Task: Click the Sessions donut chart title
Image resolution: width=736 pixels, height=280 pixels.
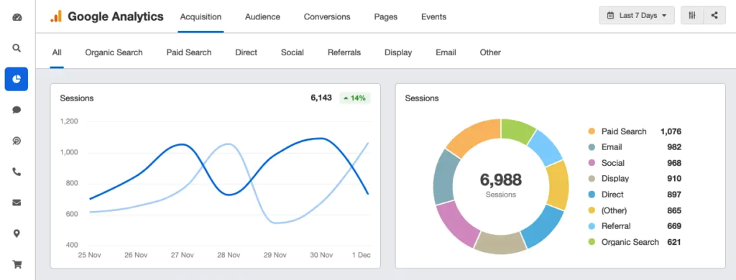Action: [x=422, y=98]
